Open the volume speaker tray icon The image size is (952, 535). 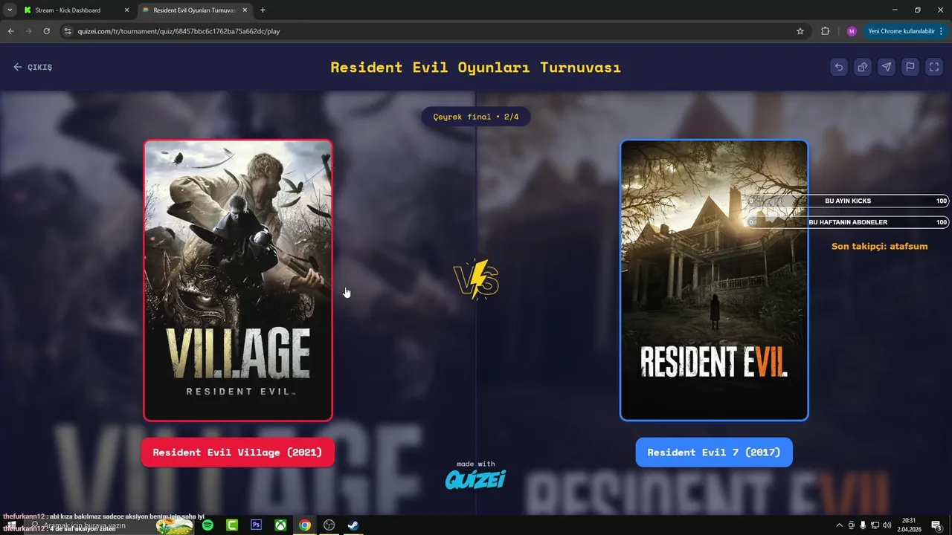click(x=887, y=525)
